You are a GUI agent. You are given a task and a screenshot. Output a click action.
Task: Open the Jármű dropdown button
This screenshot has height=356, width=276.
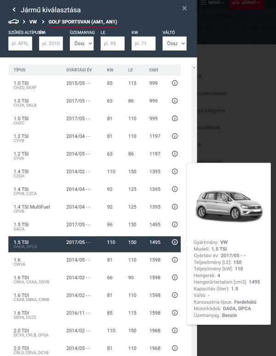click(x=247, y=4)
